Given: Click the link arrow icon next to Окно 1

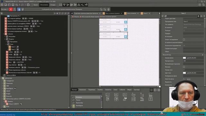Looking at the screenshot, I should 17,47.
